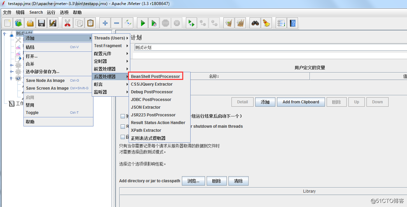This screenshot has height=207, width=407.
Task: Click the Remote Stop All icon
Action: tap(203, 23)
